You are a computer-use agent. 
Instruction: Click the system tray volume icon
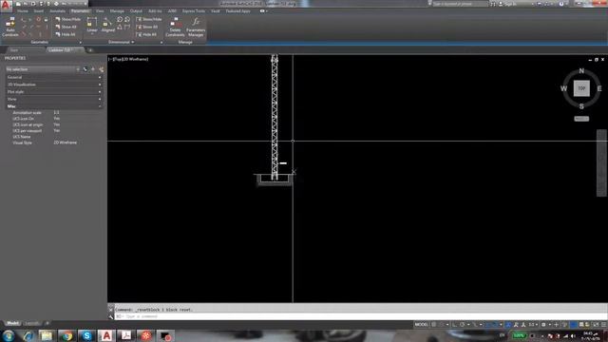click(573, 336)
